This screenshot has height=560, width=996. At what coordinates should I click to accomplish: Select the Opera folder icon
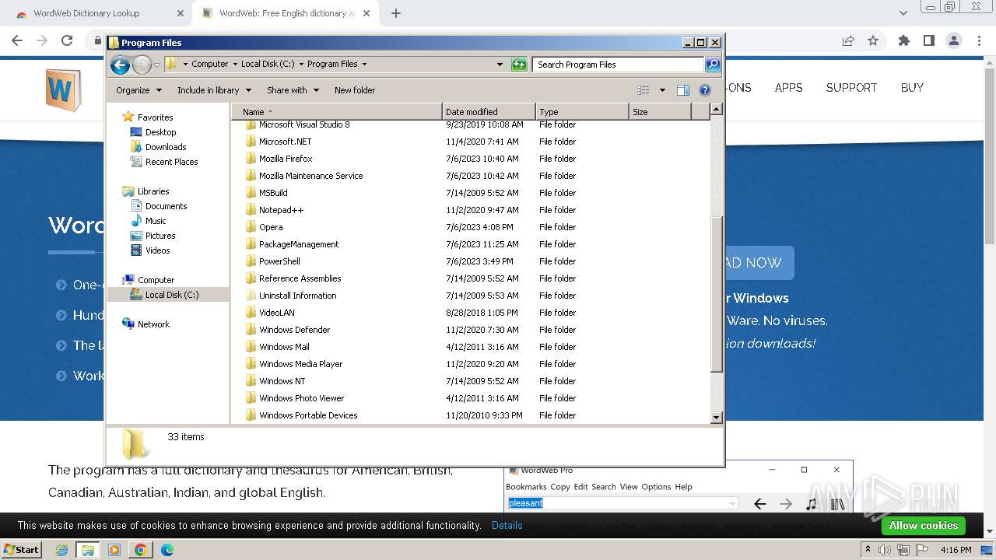(x=251, y=227)
